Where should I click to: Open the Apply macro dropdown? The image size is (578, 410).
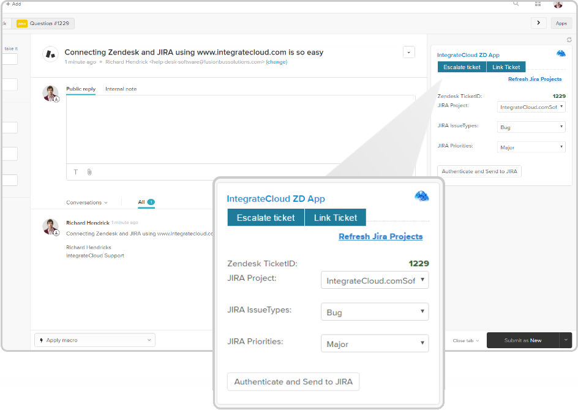pyautogui.click(x=95, y=340)
